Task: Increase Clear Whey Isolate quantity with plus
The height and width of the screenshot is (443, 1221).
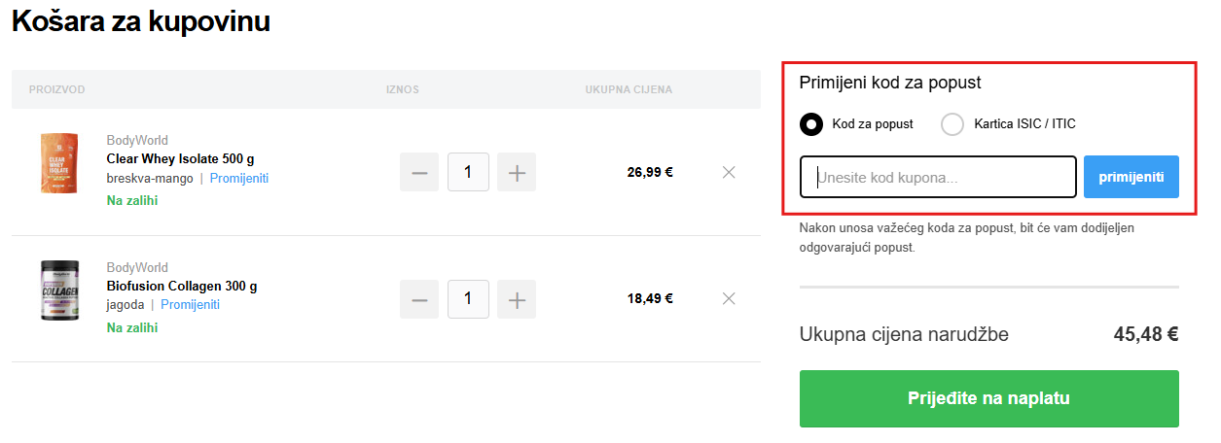Action: [x=517, y=173]
